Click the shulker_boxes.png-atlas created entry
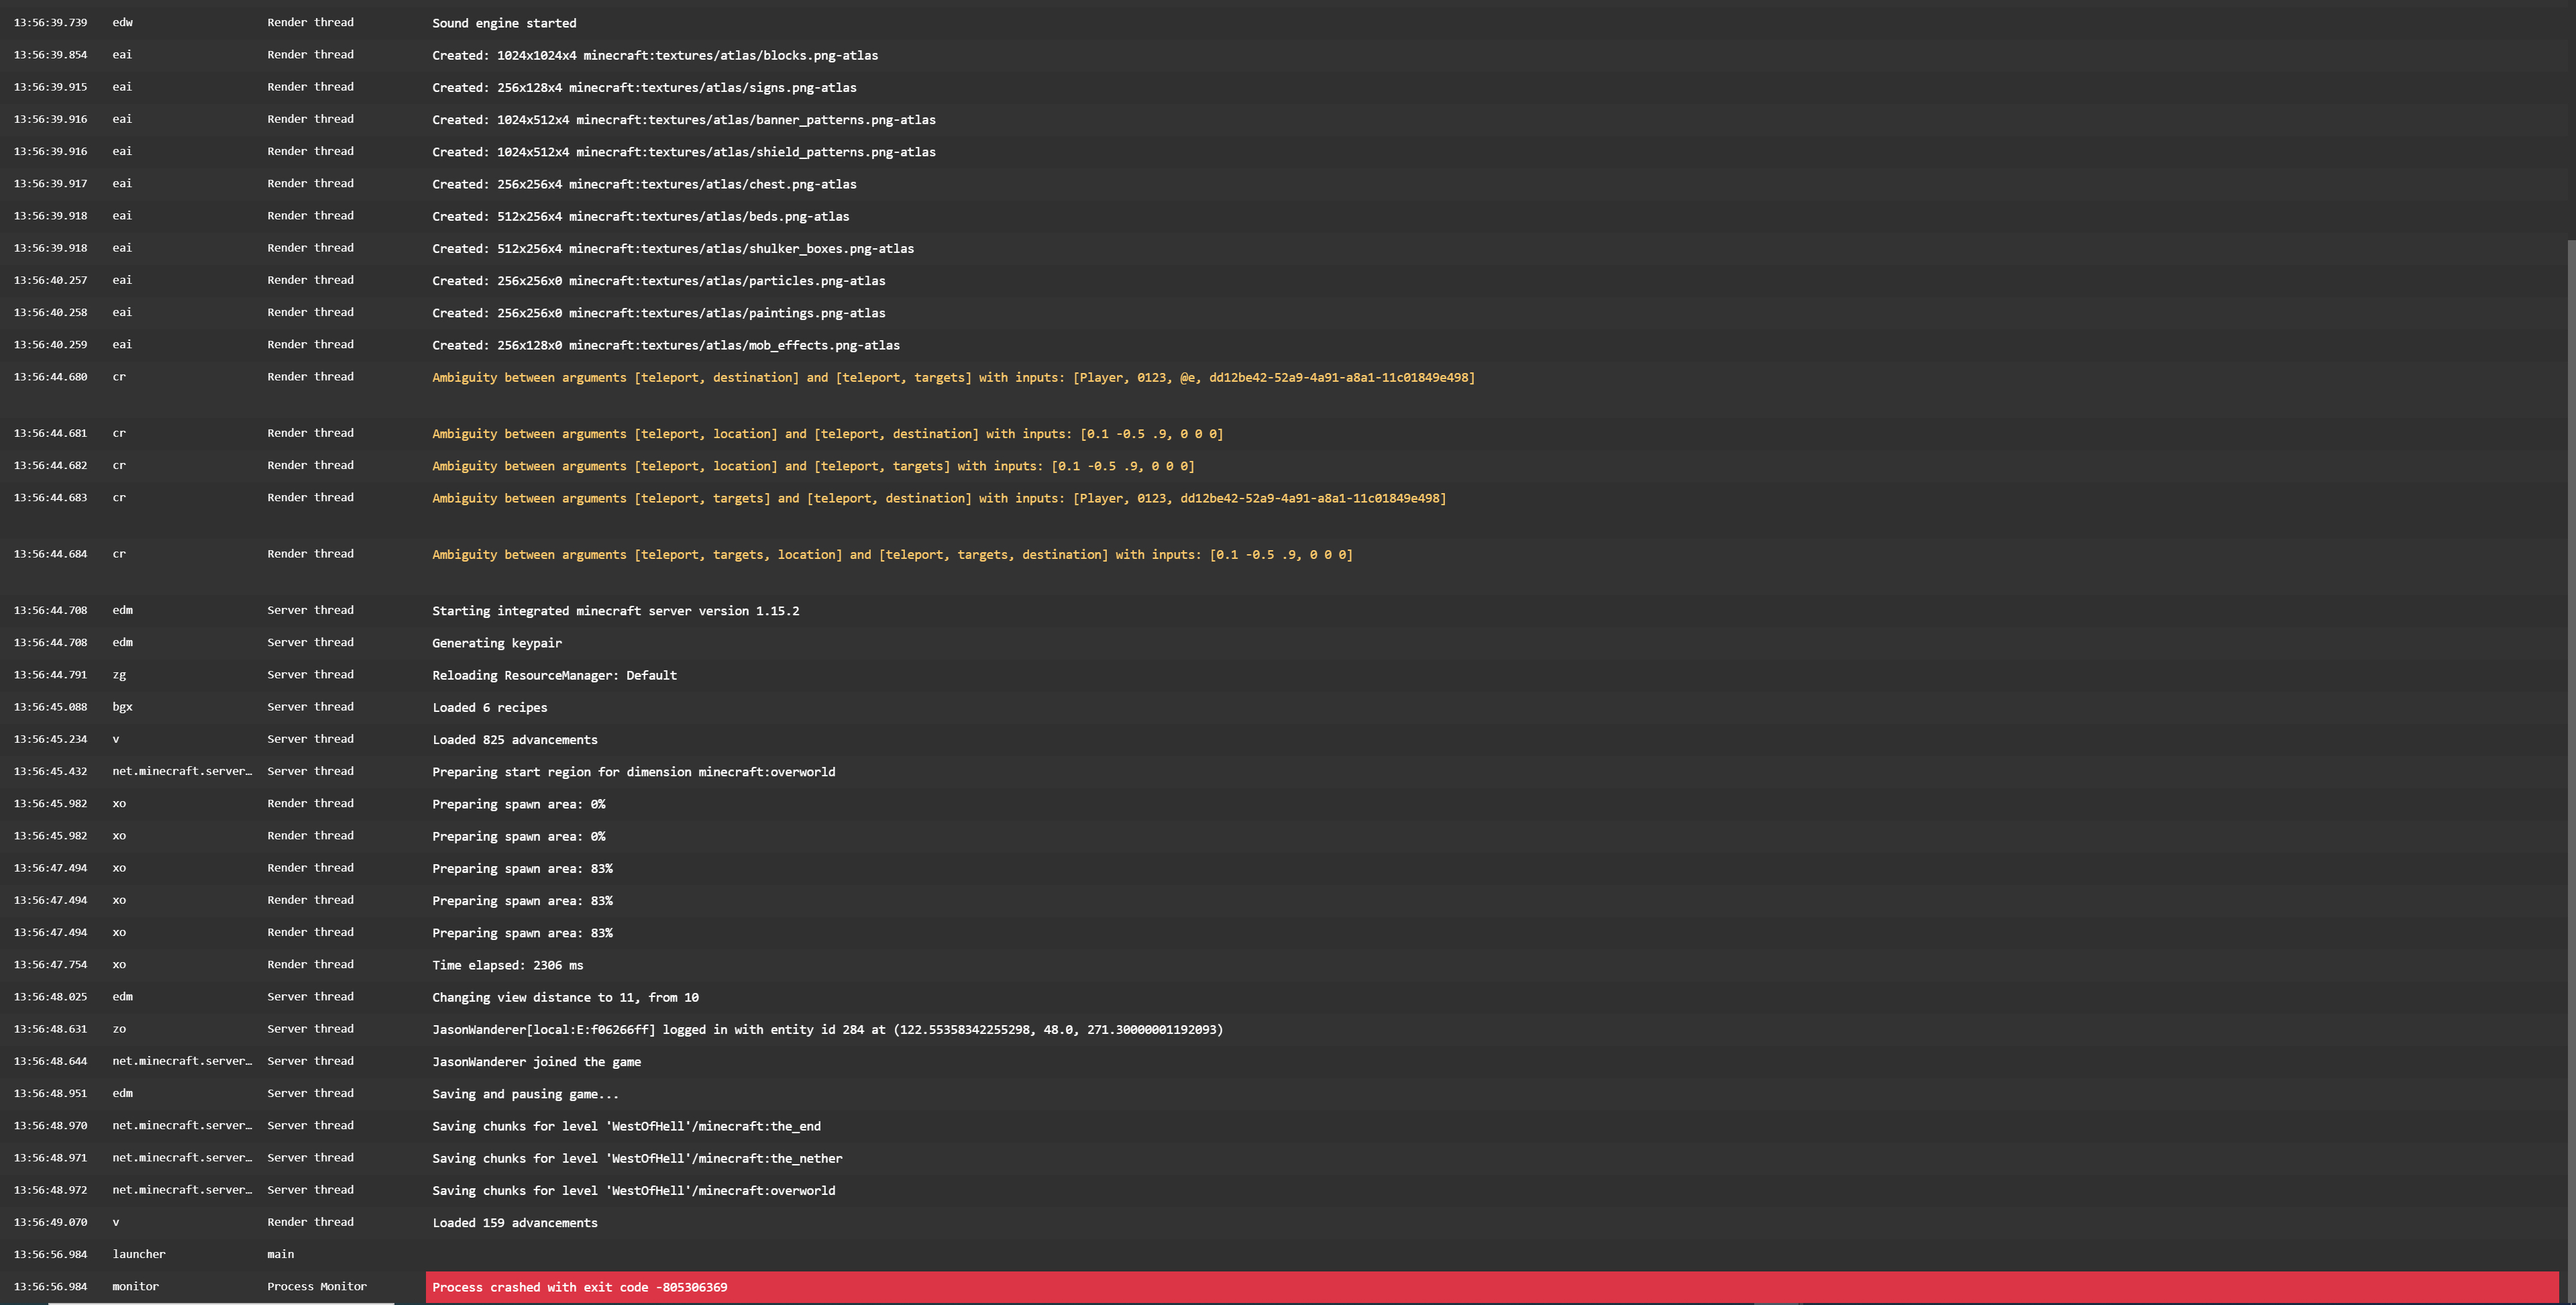 pos(672,248)
